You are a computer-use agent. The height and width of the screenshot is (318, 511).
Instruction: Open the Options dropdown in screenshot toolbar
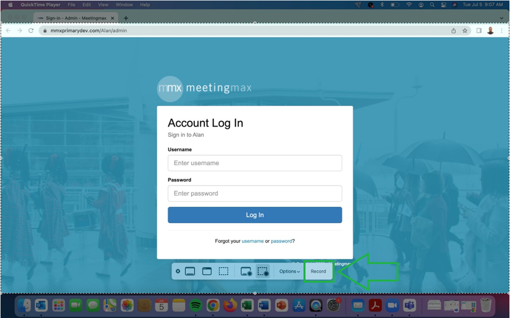289,271
